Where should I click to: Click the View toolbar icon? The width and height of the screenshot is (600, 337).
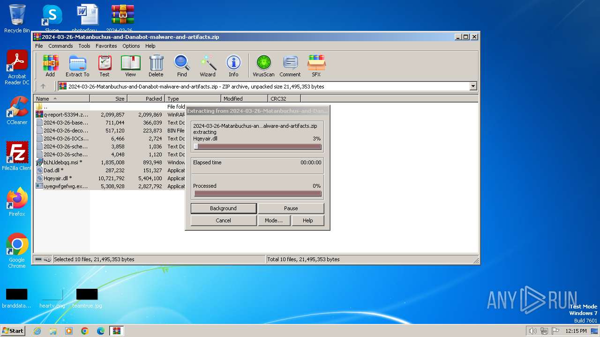[x=130, y=66]
